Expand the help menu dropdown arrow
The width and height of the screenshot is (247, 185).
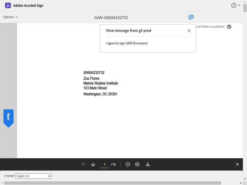(239, 5)
